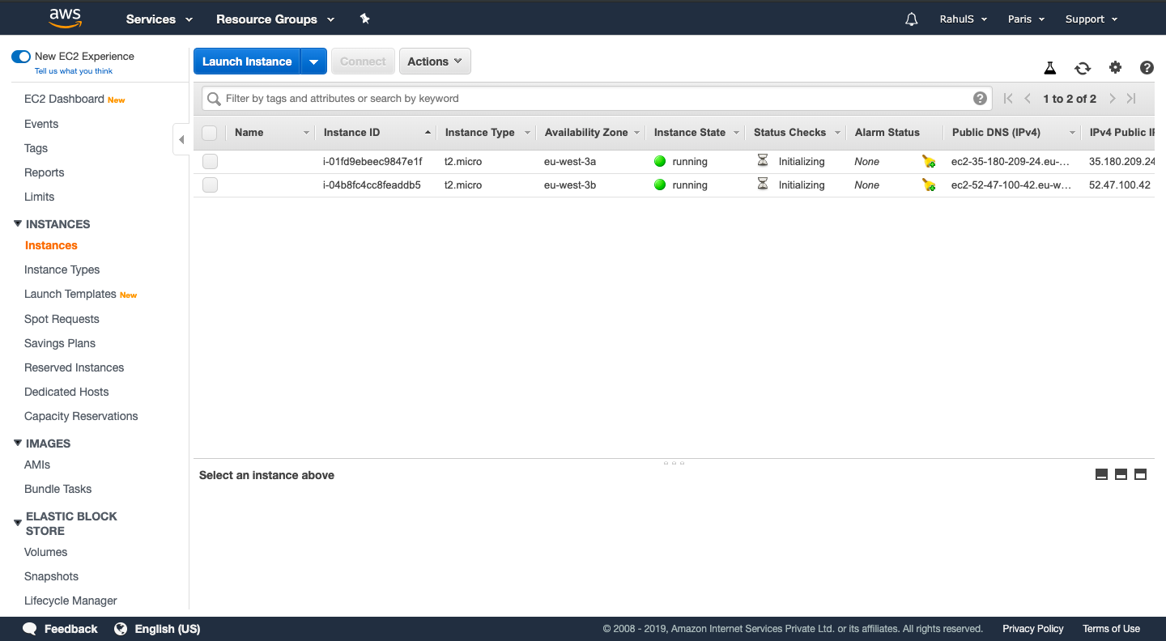
Task: Collapse the INSTANCES sidebar section
Action: point(19,224)
